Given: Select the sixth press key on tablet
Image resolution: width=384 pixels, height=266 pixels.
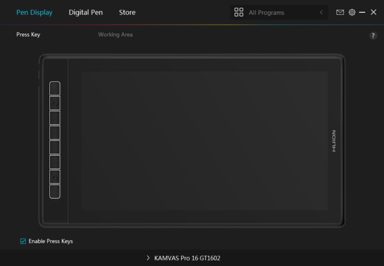Looking at the screenshot, I should point(55,162).
